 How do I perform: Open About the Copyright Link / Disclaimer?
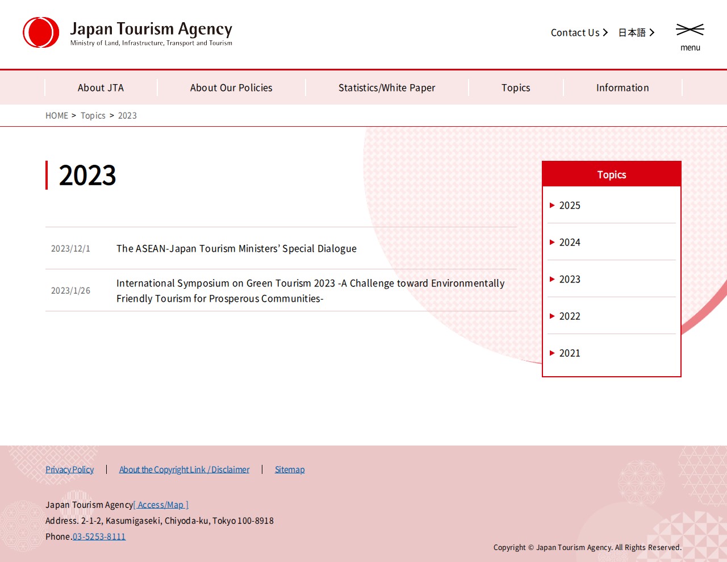tap(184, 469)
